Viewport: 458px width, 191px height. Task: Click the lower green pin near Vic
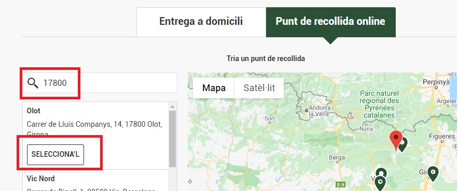(x=380, y=183)
